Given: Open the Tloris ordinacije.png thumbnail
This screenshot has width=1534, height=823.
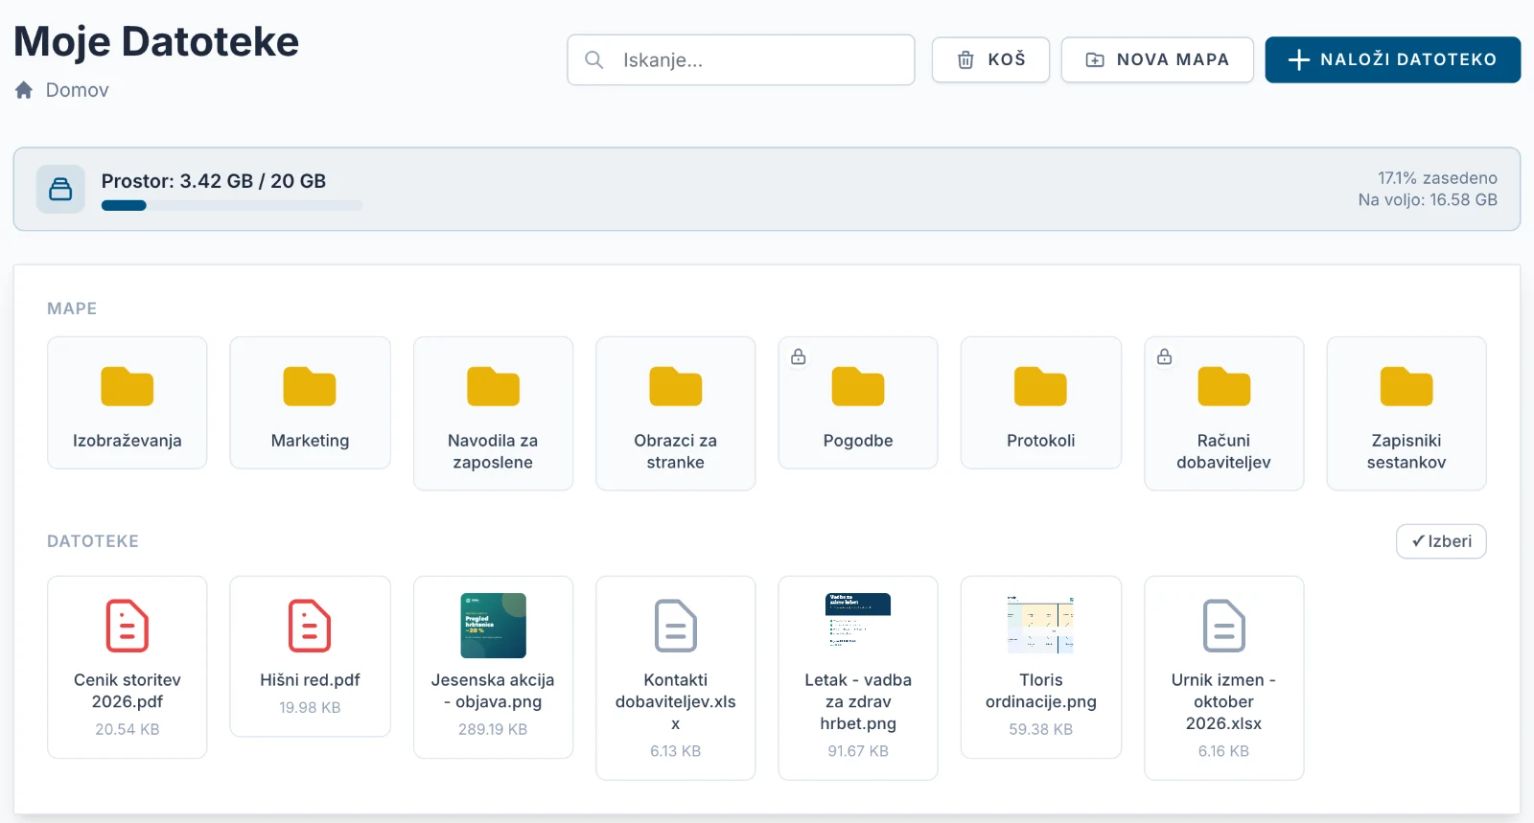Looking at the screenshot, I should [x=1041, y=626].
